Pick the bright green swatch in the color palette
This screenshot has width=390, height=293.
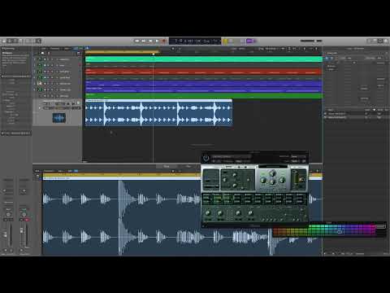point(314,227)
